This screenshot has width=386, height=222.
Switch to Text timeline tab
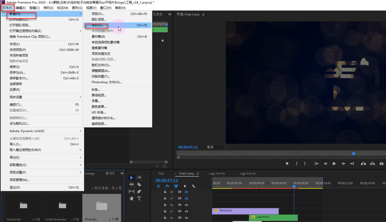161,174
